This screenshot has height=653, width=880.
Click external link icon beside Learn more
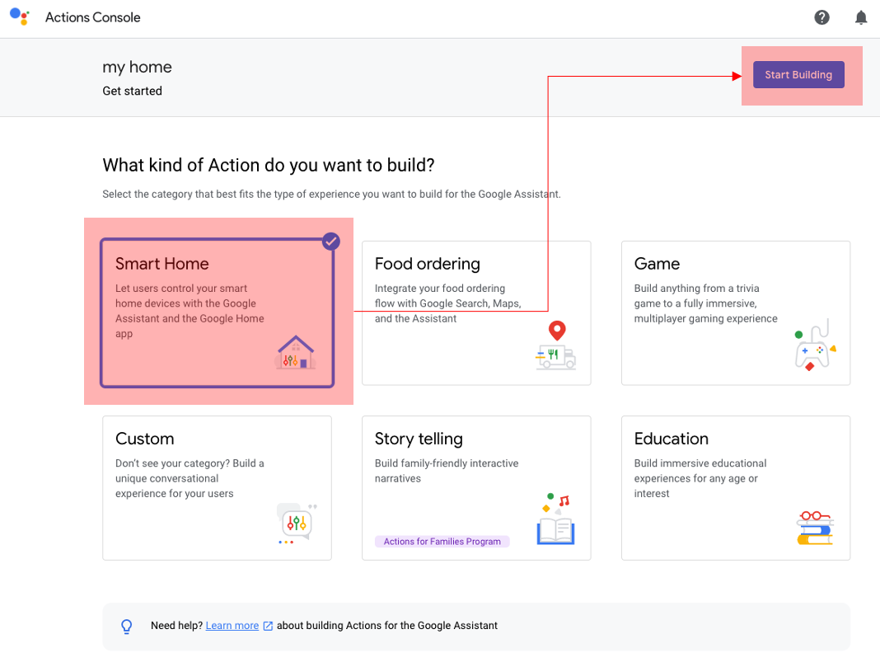click(268, 626)
